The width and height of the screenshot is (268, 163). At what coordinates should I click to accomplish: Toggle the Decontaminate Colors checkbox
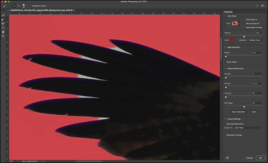(226, 124)
